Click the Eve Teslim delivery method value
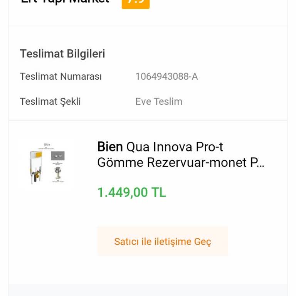296x296 pixels. coord(159,102)
